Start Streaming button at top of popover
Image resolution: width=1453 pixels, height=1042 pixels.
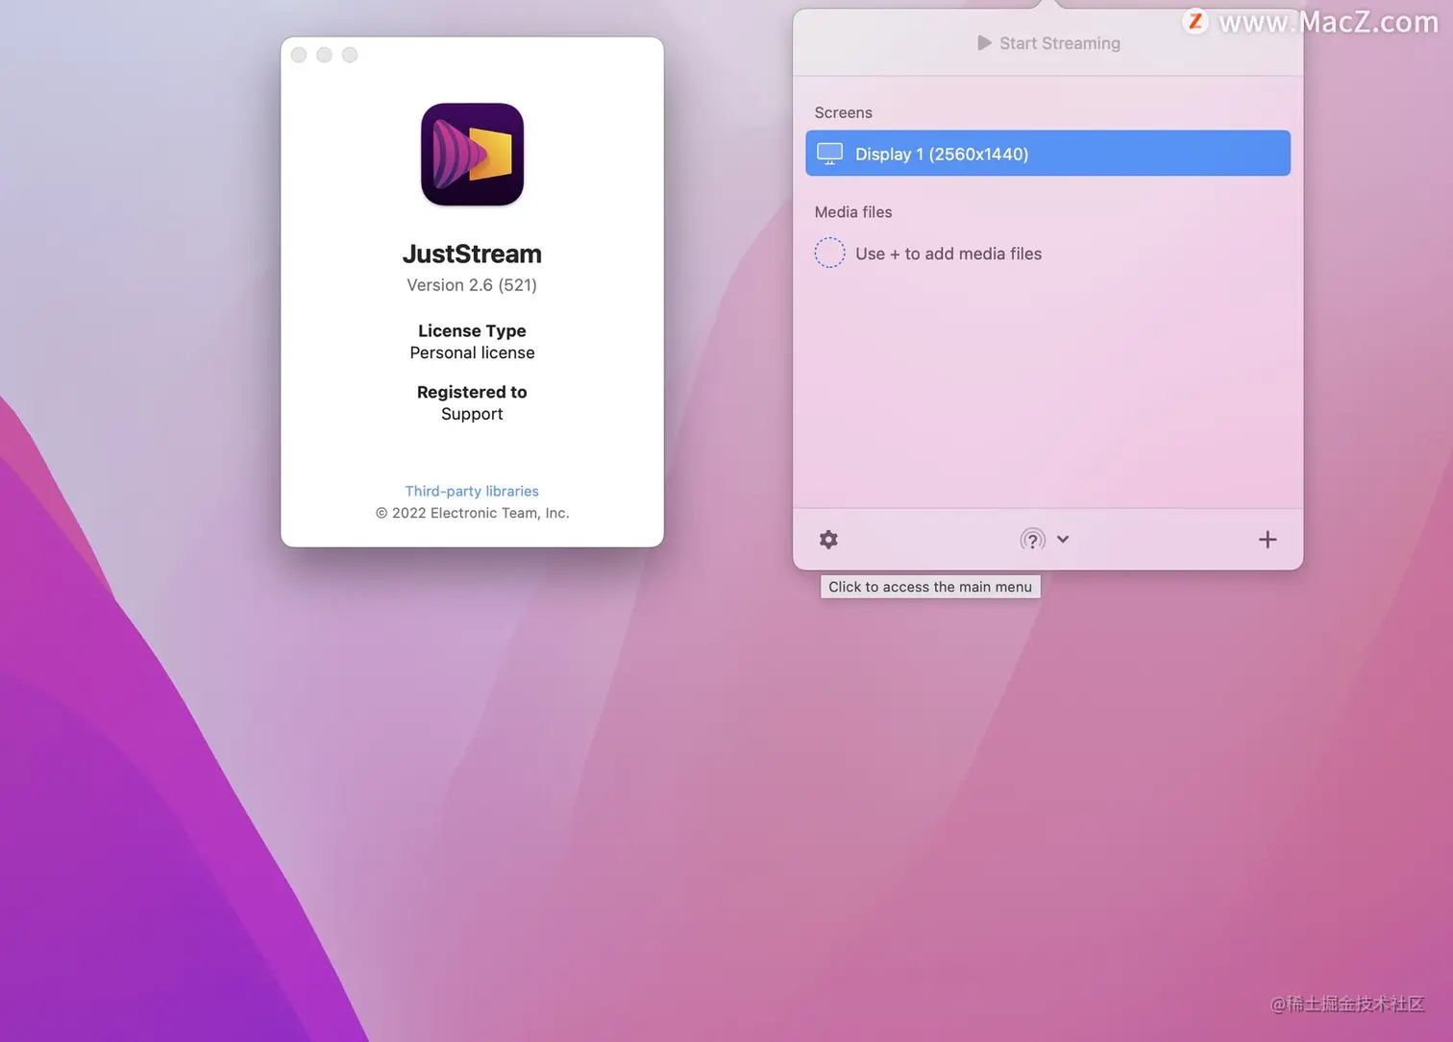pyautogui.click(x=1048, y=43)
